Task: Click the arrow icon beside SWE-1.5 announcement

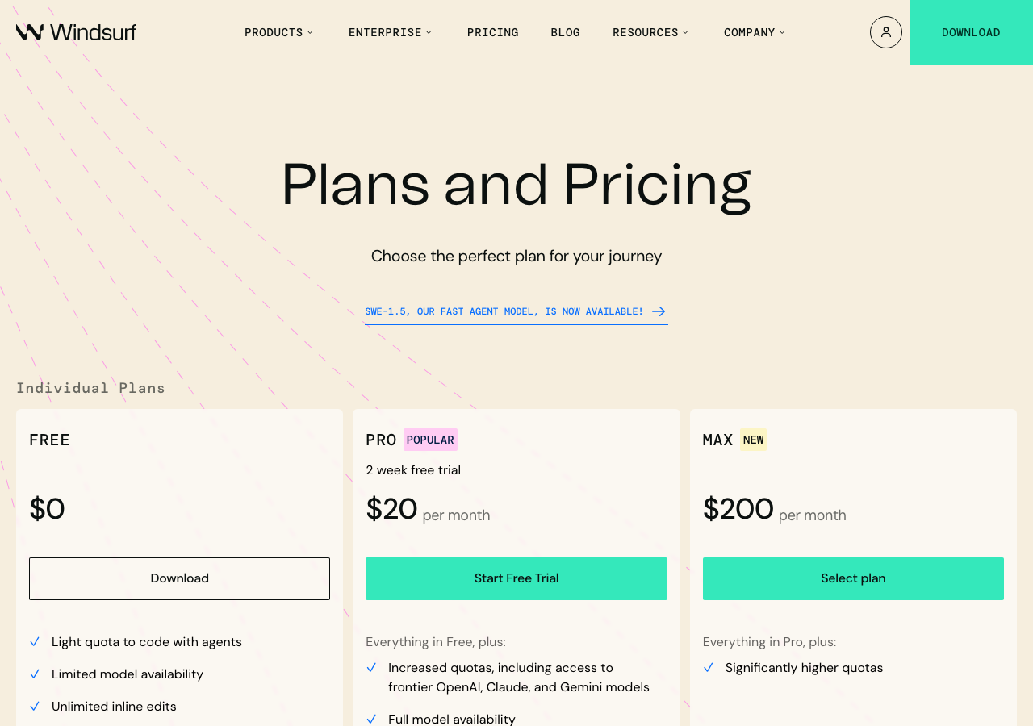Action: [659, 311]
